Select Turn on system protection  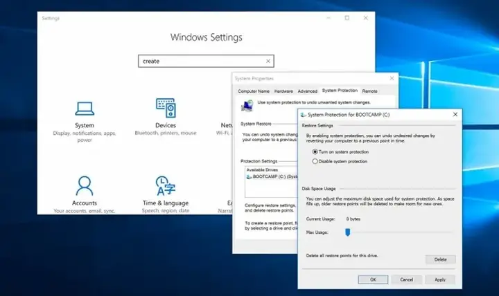(340, 152)
